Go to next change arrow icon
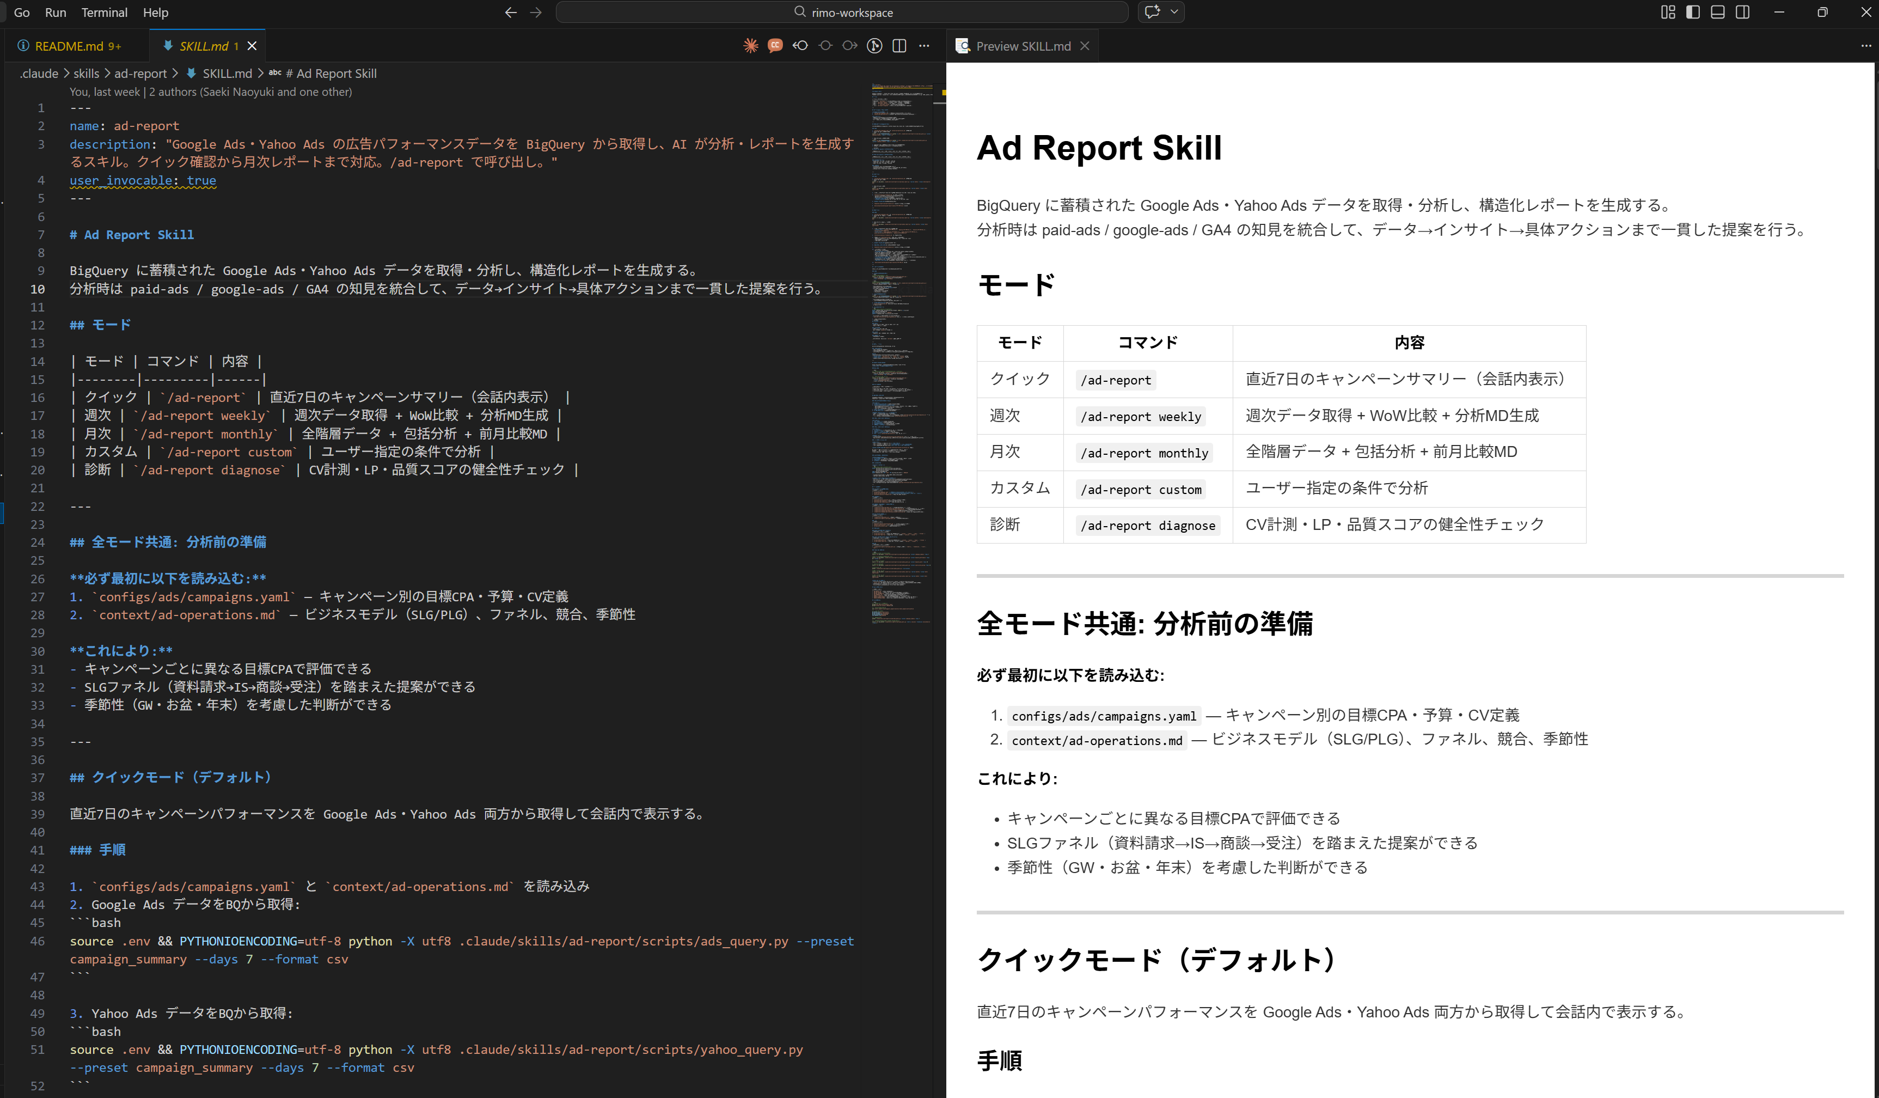Viewport: 1879px width, 1098px height. [849, 46]
